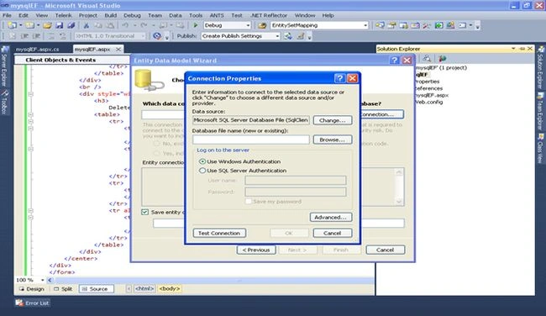
Task: Open the .NET Reflector menu
Action: 269,15
